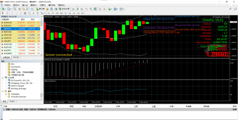The image size is (238, 120).
Task: Open the 工具(T) menu
Action: pos(42,5)
